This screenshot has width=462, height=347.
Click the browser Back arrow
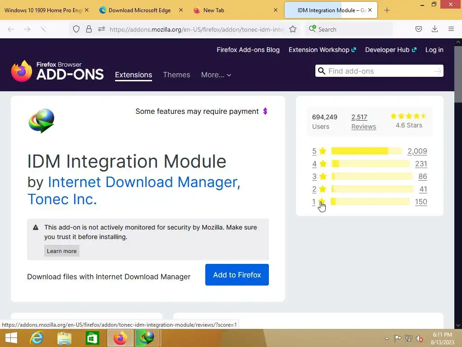tap(11, 29)
